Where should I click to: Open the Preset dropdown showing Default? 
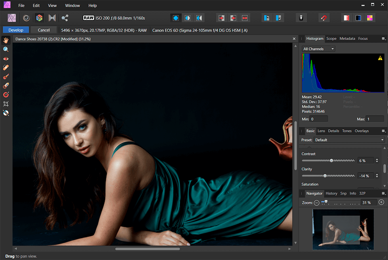(349, 140)
